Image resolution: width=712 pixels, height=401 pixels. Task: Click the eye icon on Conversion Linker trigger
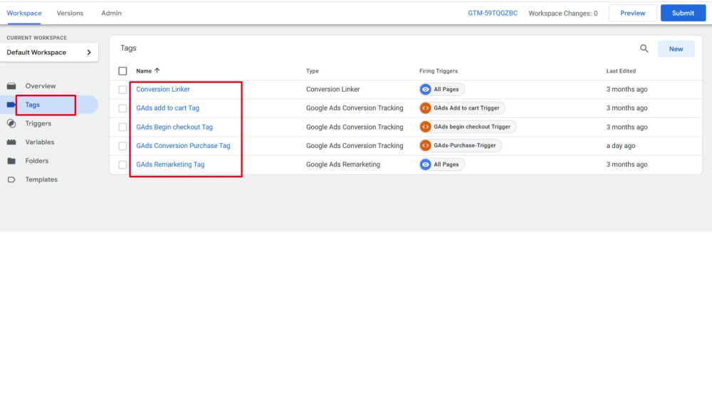tap(426, 90)
